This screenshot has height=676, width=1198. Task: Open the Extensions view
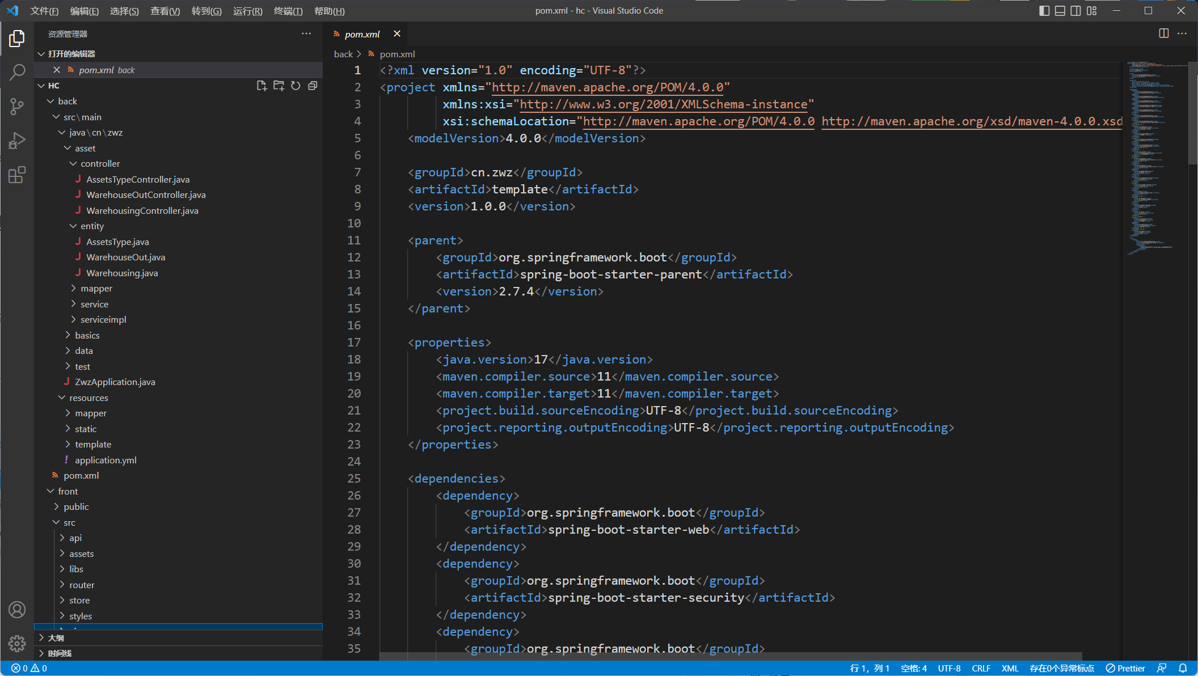[17, 175]
